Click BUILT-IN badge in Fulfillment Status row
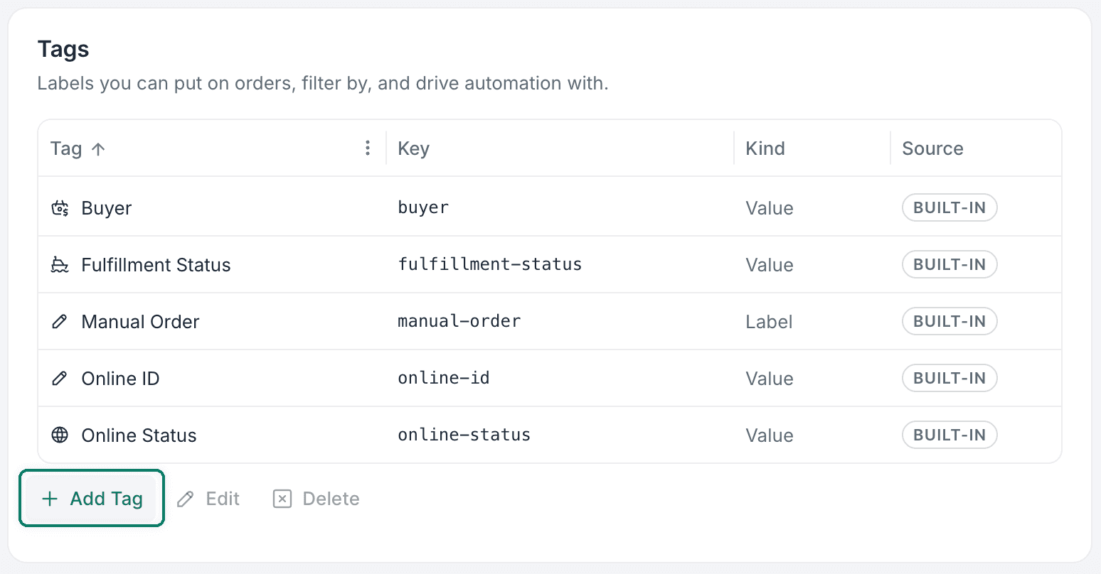 (x=950, y=264)
